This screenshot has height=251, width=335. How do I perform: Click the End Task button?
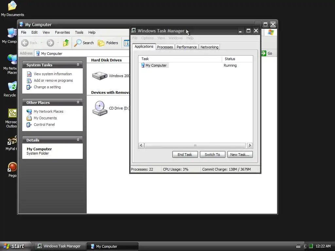[185, 155]
